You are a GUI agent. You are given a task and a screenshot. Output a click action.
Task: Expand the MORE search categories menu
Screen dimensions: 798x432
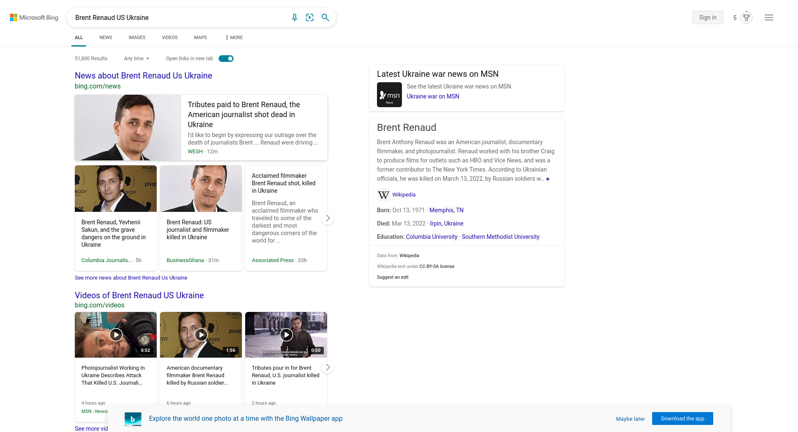pos(234,37)
